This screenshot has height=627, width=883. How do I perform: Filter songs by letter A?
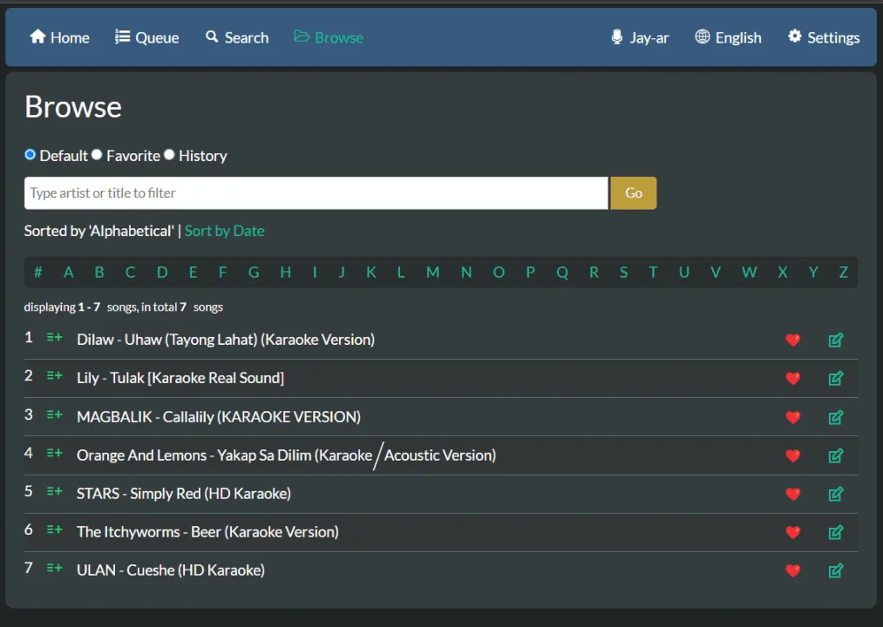tap(69, 273)
